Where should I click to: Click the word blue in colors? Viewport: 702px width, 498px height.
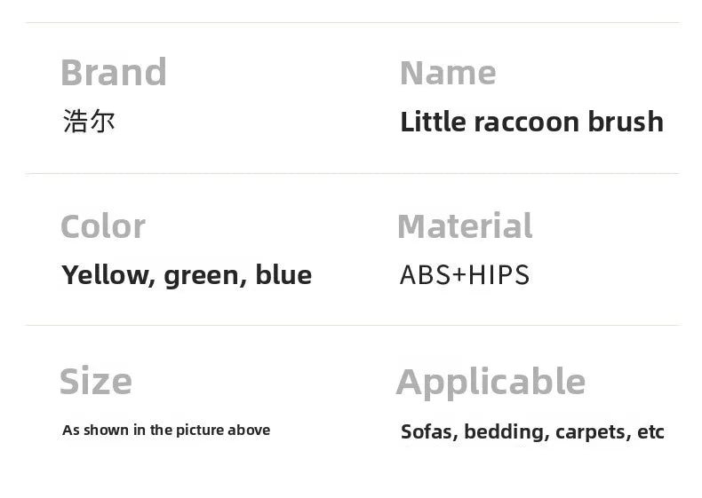point(283,275)
